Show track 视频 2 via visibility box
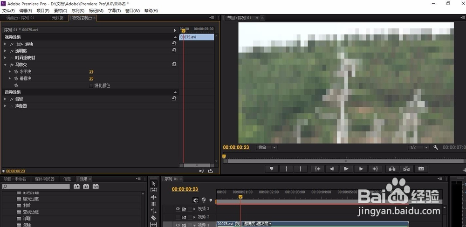This screenshot has height=227, width=466. click(x=178, y=217)
